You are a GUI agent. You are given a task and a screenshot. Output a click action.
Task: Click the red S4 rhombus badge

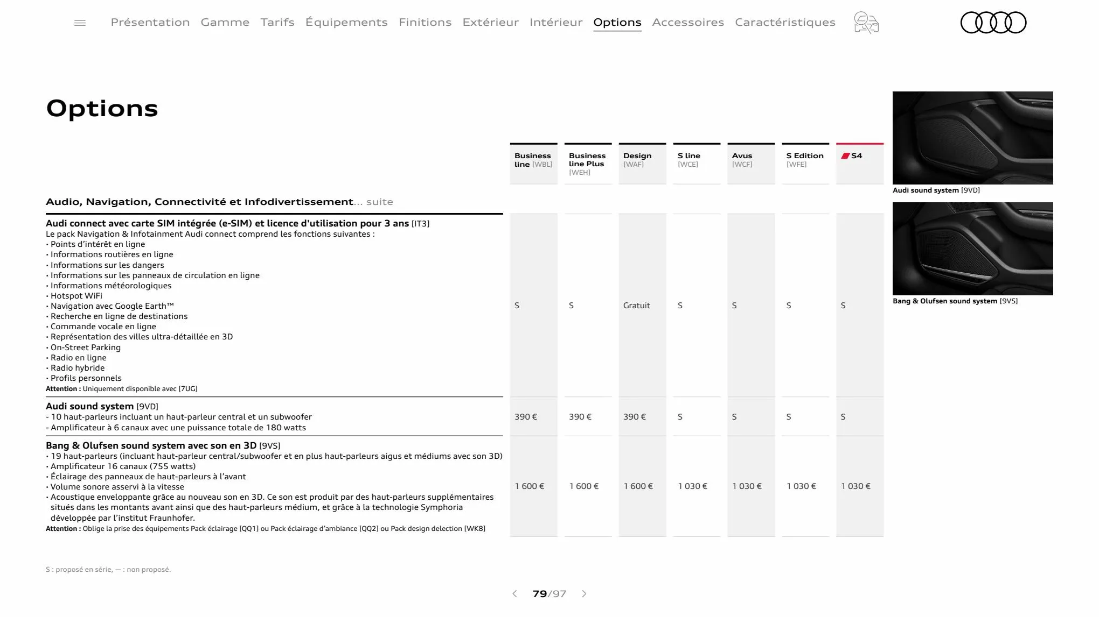(845, 156)
